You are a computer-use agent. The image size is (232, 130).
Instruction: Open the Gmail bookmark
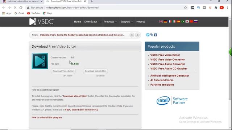19,13
